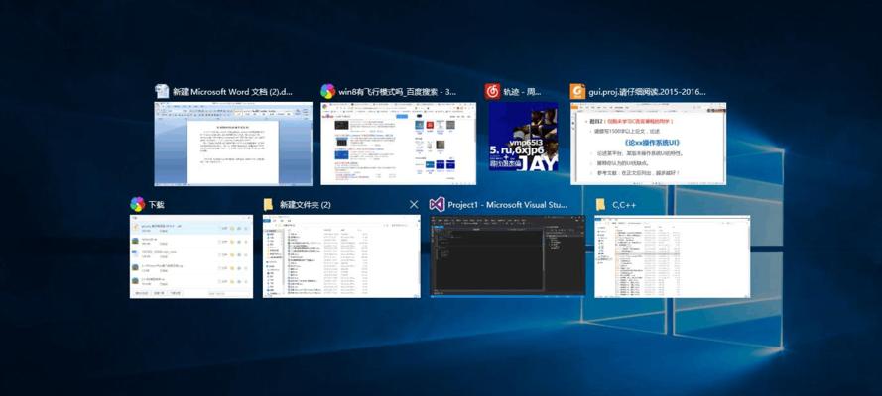Click the 下载 window title text
This screenshot has height=396, width=882.
click(x=157, y=205)
